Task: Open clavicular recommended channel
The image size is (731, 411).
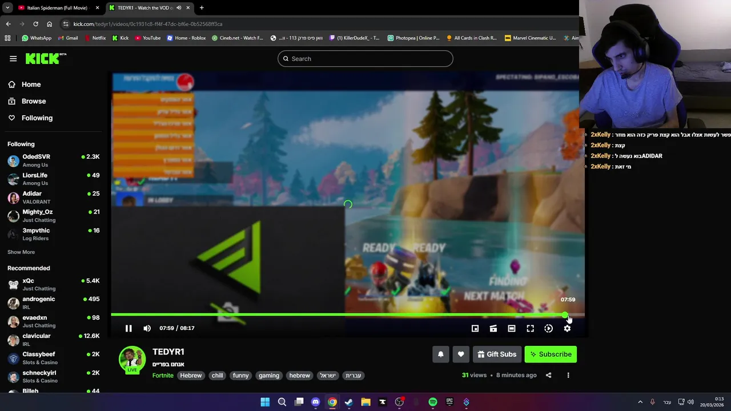Action: (x=54, y=340)
